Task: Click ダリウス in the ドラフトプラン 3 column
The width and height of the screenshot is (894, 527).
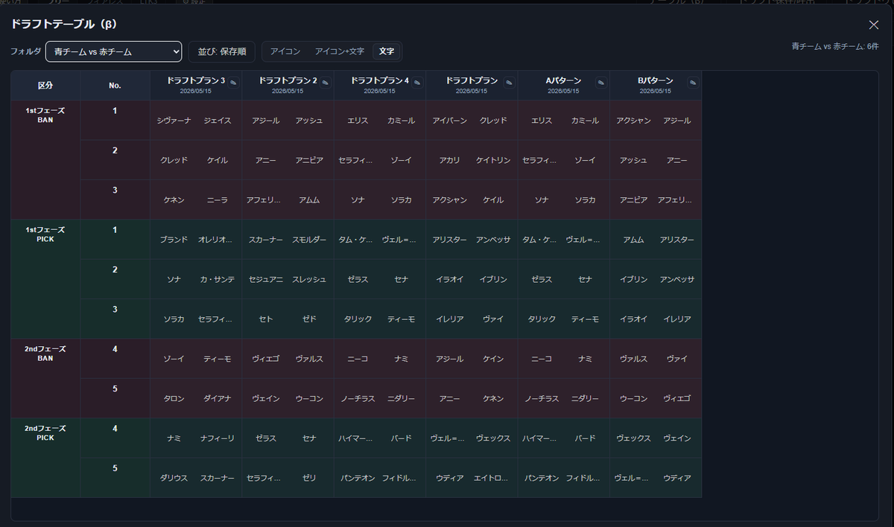Action: 174,478
